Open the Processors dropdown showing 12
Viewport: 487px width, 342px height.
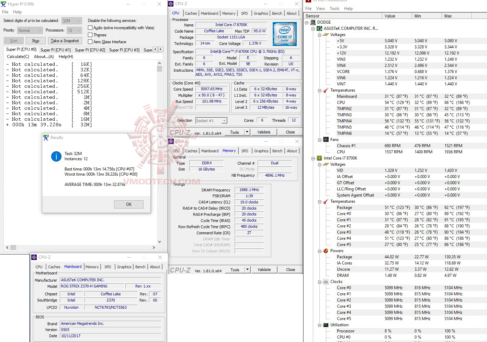(74, 31)
